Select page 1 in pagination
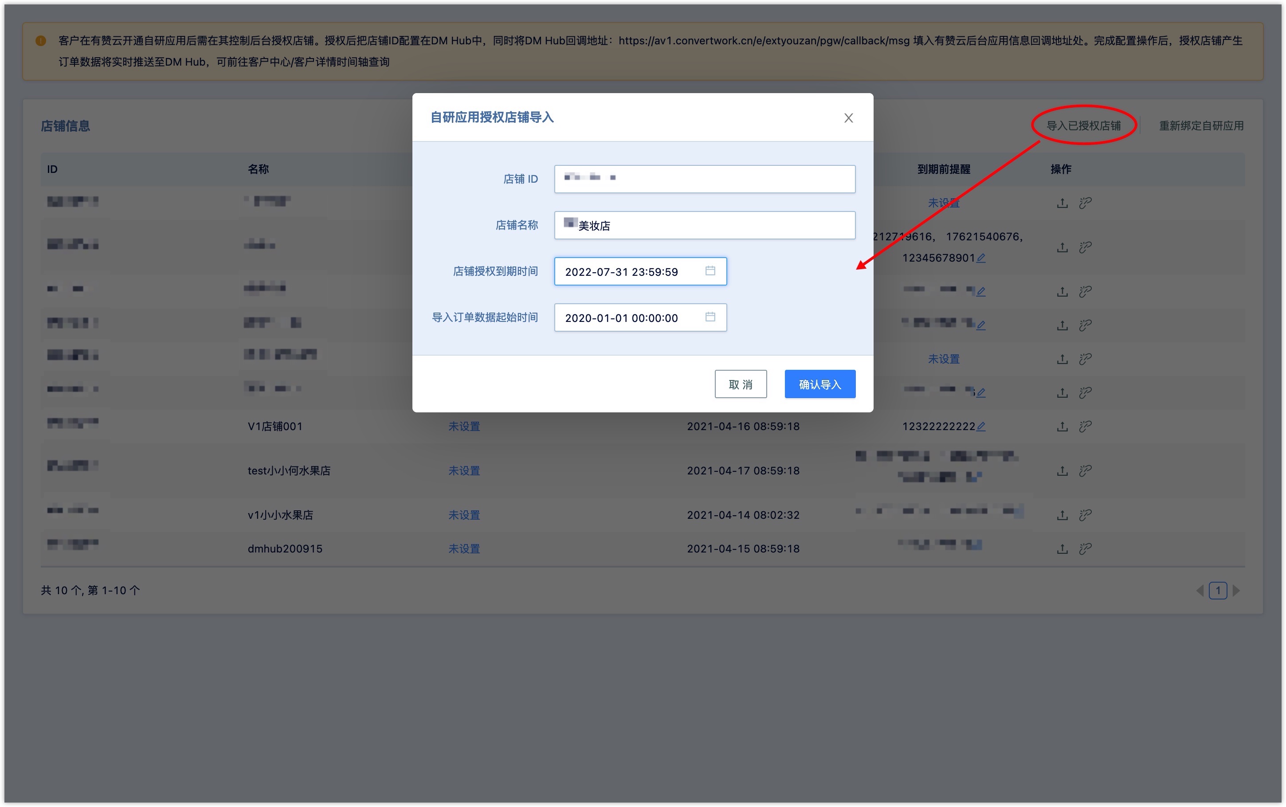The height and width of the screenshot is (807, 1286). click(1218, 590)
